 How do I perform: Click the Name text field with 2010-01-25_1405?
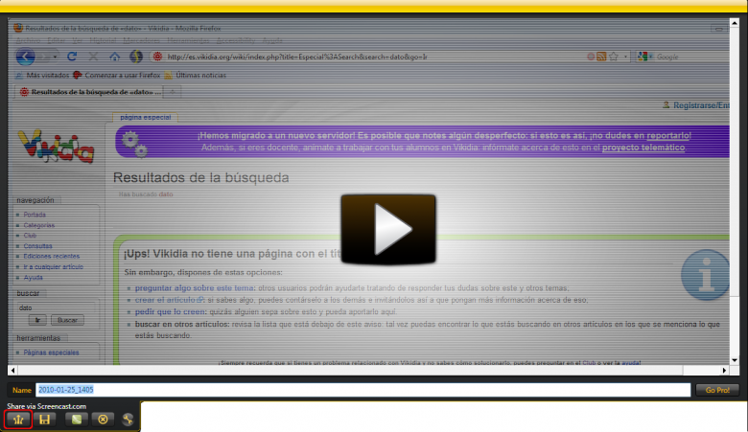point(362,390)
